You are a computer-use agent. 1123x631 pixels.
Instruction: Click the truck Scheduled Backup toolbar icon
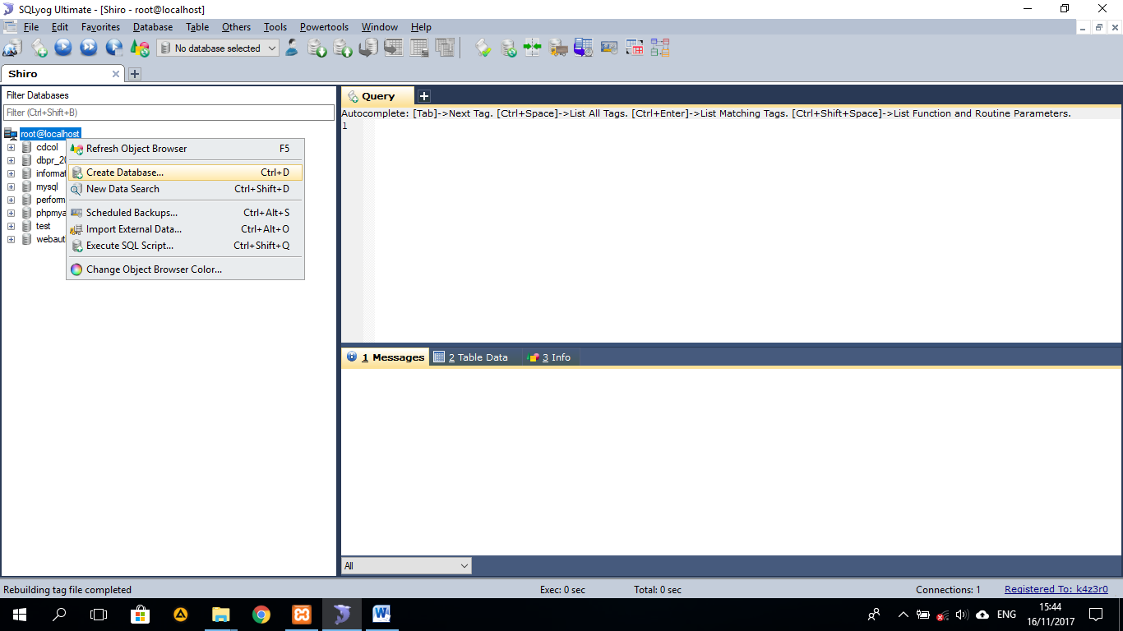click(558, 48)
